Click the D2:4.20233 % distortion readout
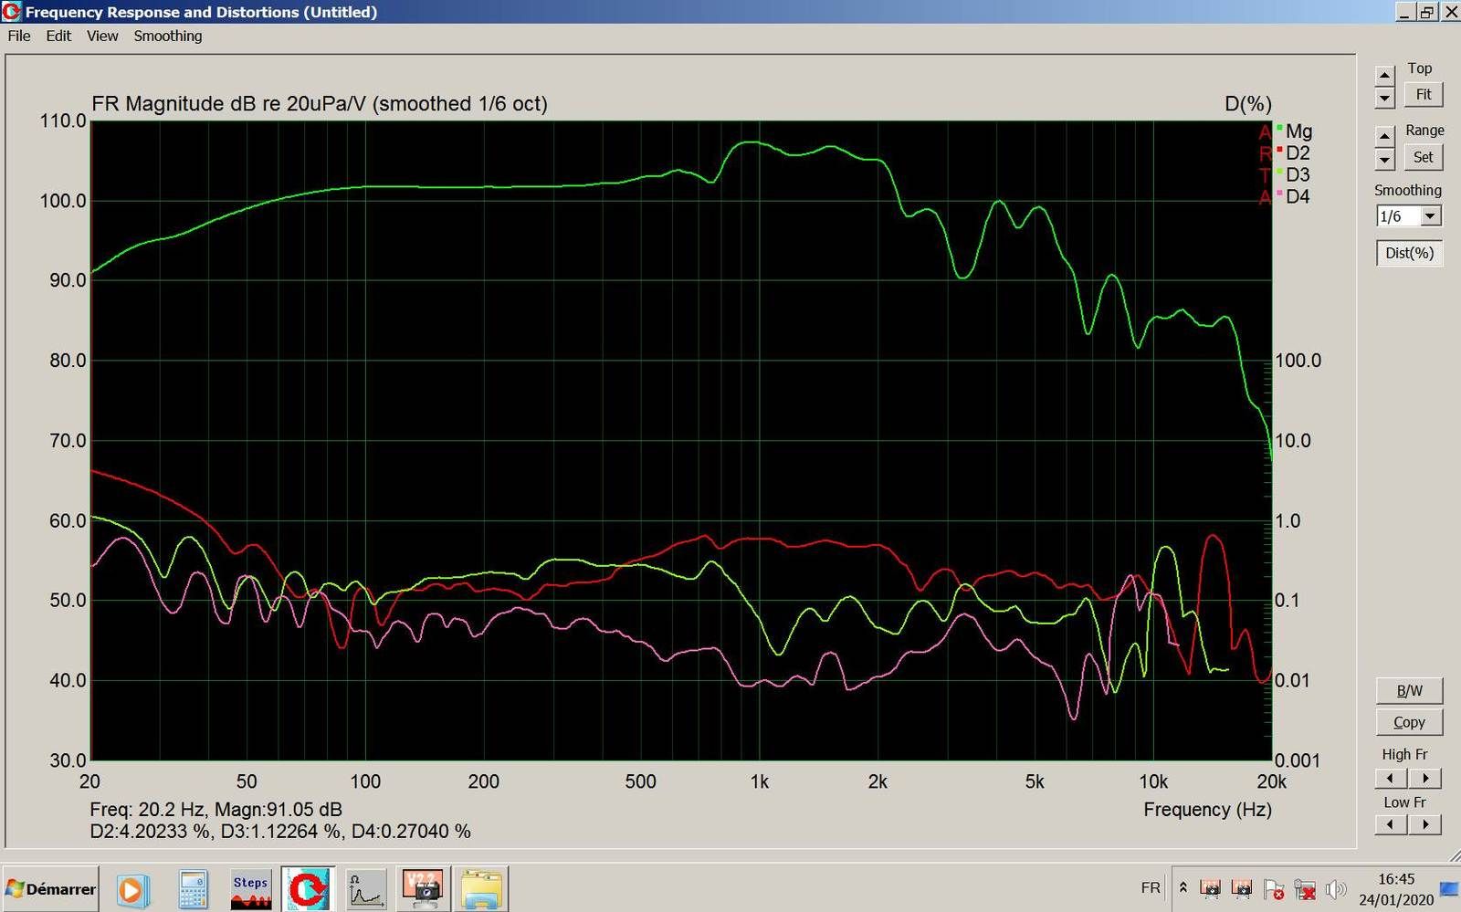 (x=152, y=832)
